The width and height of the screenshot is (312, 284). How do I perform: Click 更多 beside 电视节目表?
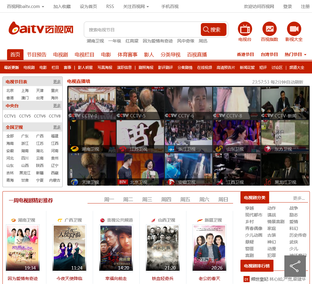[x=57, y=82]
